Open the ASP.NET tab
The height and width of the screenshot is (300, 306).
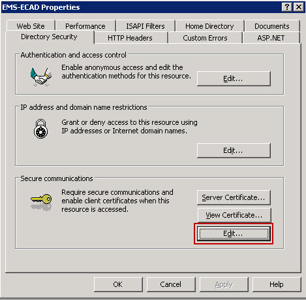pyautogui.click(x=271, y=38)
